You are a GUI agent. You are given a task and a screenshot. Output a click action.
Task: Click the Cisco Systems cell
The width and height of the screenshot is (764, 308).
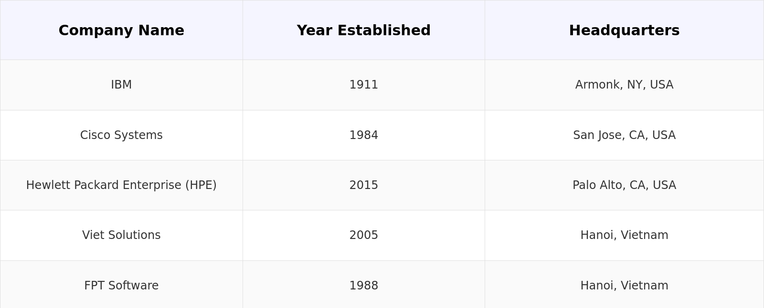pyautogui.click(x=121, y=135)
